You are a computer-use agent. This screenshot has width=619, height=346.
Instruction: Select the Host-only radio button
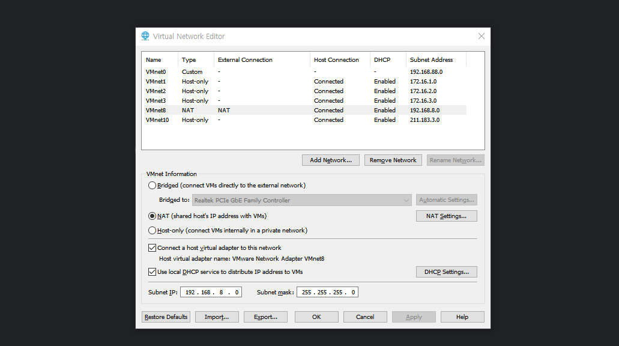click(152, 230)
